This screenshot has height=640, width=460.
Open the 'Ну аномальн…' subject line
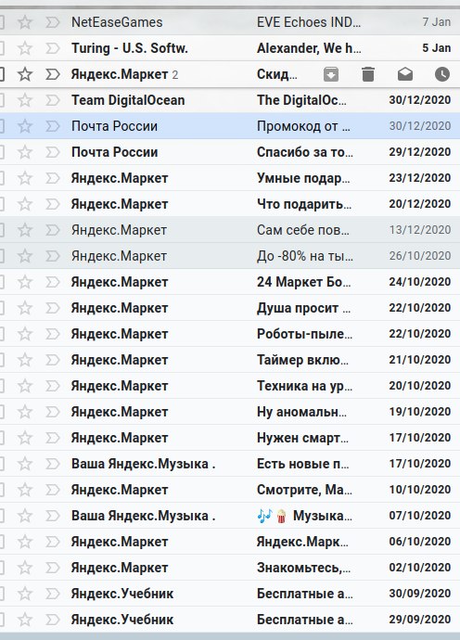[301, 412]
